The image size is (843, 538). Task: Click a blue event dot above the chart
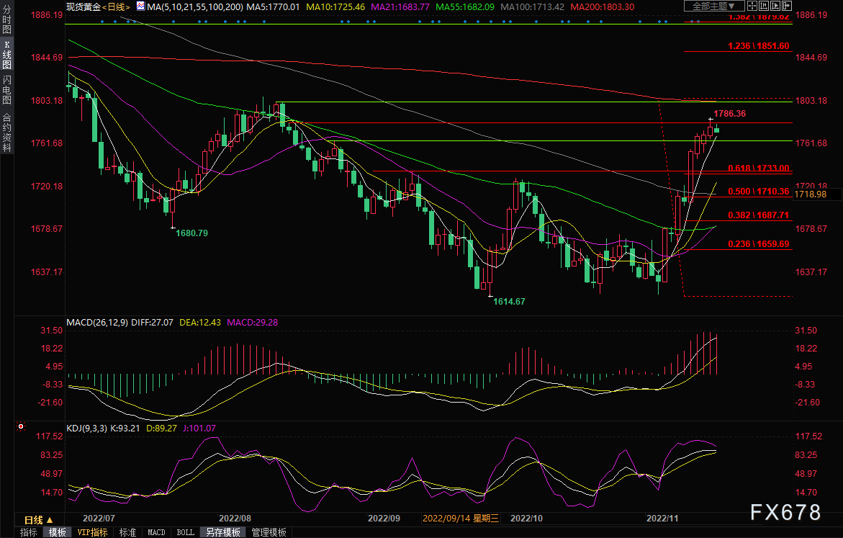tap(103, 21)
